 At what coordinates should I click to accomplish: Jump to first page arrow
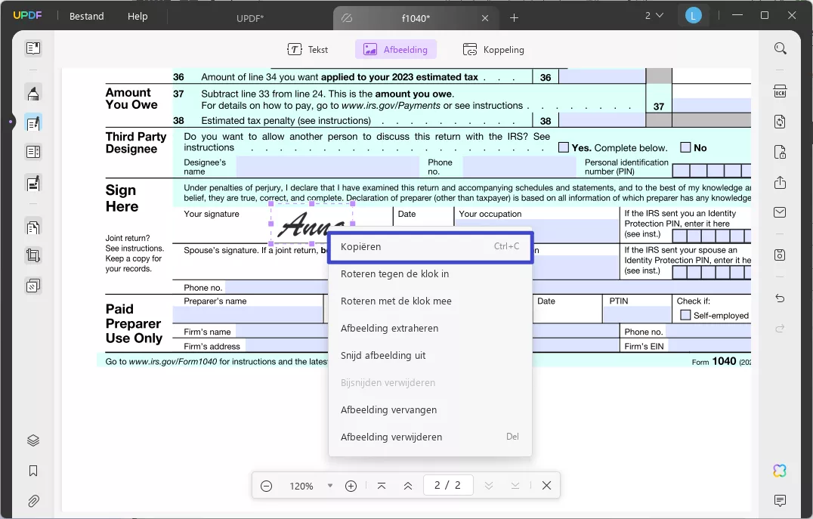(x=382, y=486)
